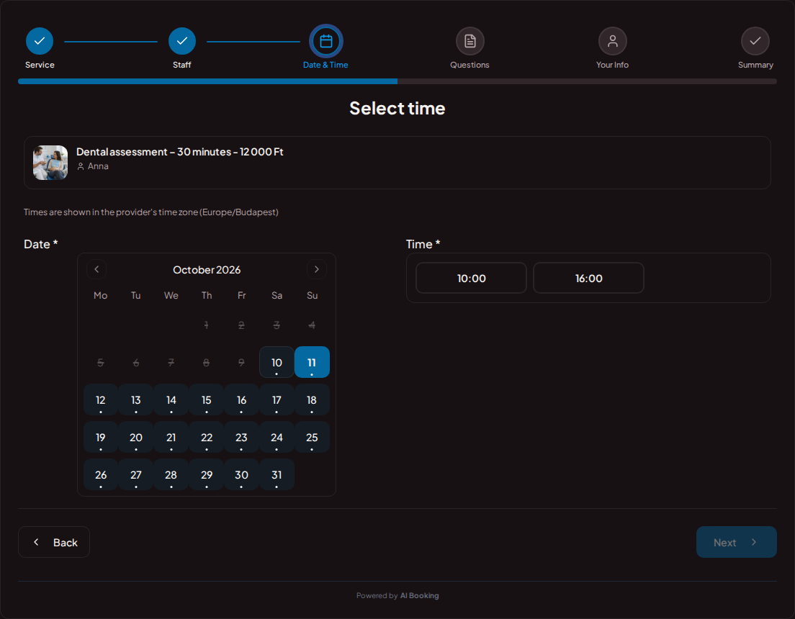
Task: Select October 29 date
Action: (x=207, y=474)
